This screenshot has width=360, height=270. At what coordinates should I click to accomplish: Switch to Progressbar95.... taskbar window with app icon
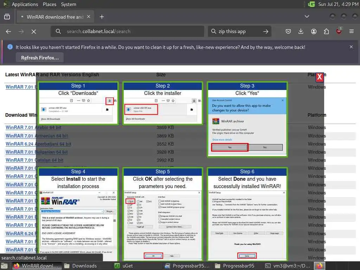click(x=187, y=266)
